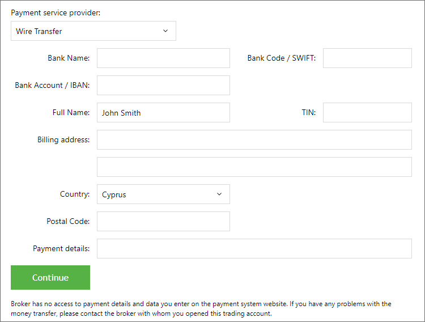Expand the Country dropdown showing Cyprus
This screenshot has height=322, width=425.
(x=163, y=194)
